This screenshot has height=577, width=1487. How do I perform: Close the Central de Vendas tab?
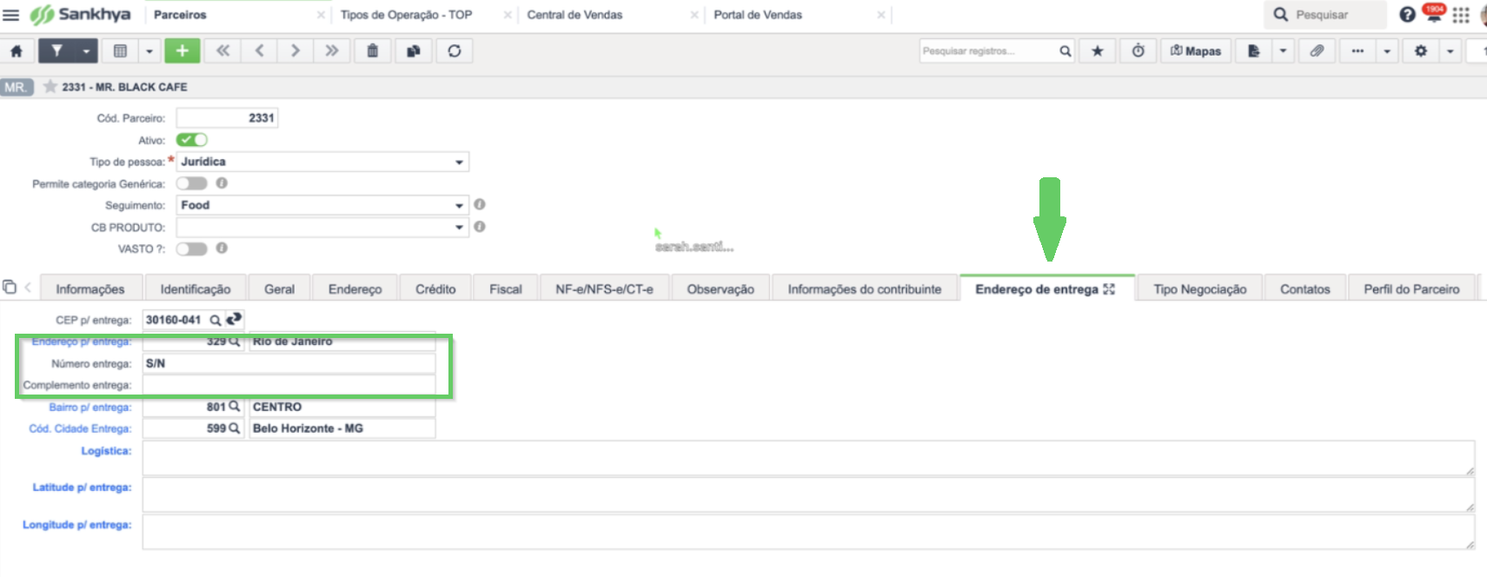(694, 15)
